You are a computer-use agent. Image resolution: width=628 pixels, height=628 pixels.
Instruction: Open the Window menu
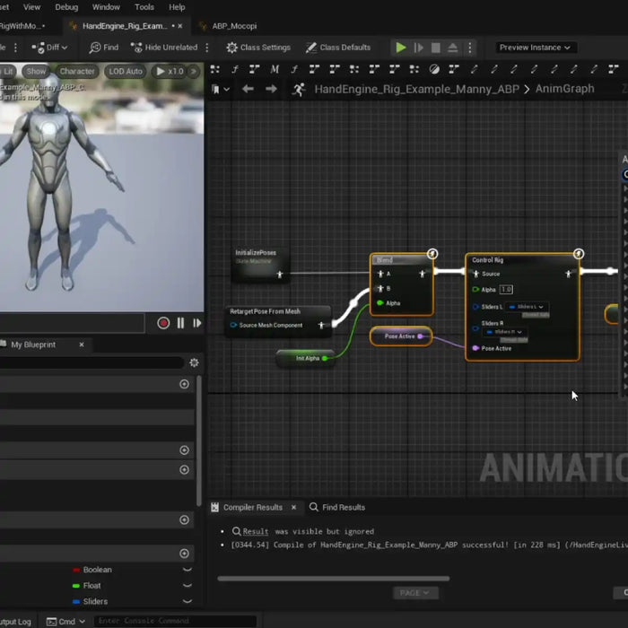[x=106, y=7]
